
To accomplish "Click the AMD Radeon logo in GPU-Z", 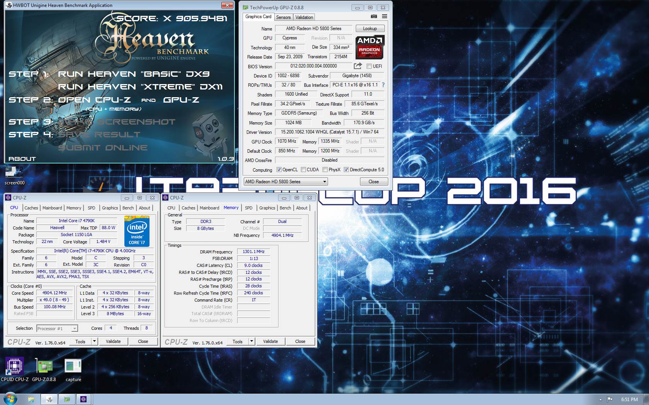I will click(x=369, y=47).
